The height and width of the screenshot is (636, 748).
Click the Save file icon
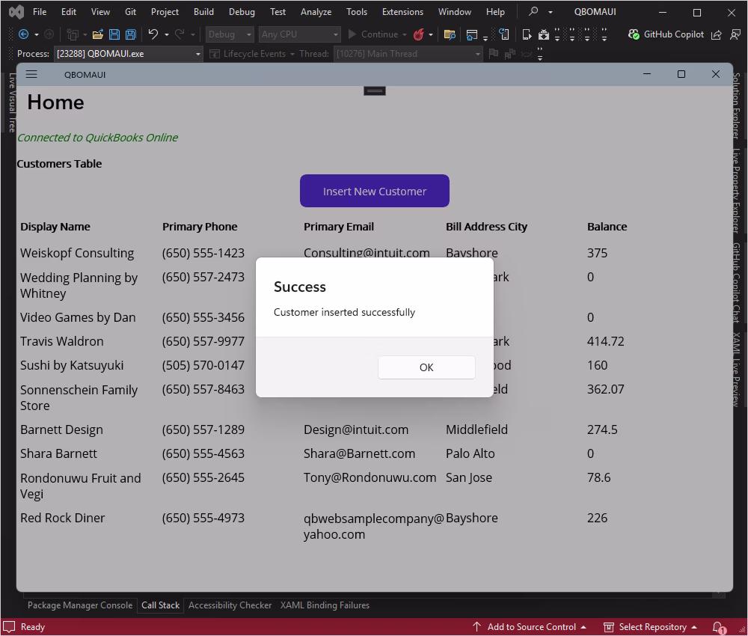114,34
